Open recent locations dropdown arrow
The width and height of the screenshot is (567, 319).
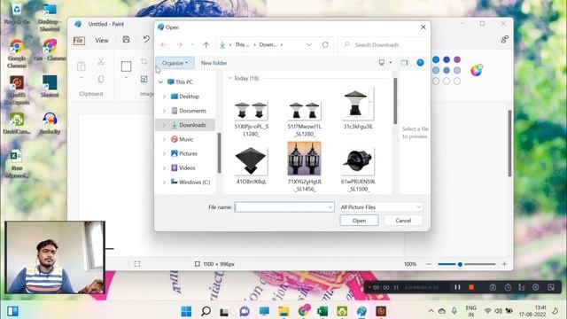click(192, 45)
